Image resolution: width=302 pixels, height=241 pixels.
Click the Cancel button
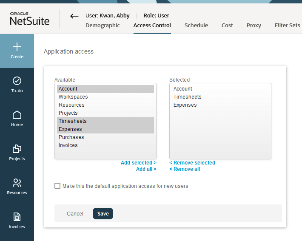click(75, 213)
